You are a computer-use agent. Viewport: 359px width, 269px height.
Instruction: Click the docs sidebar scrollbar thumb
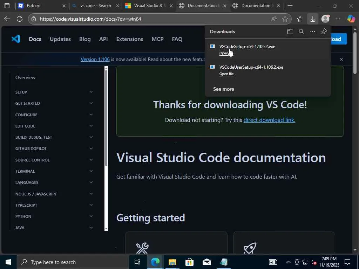click(x=106, y=118)
